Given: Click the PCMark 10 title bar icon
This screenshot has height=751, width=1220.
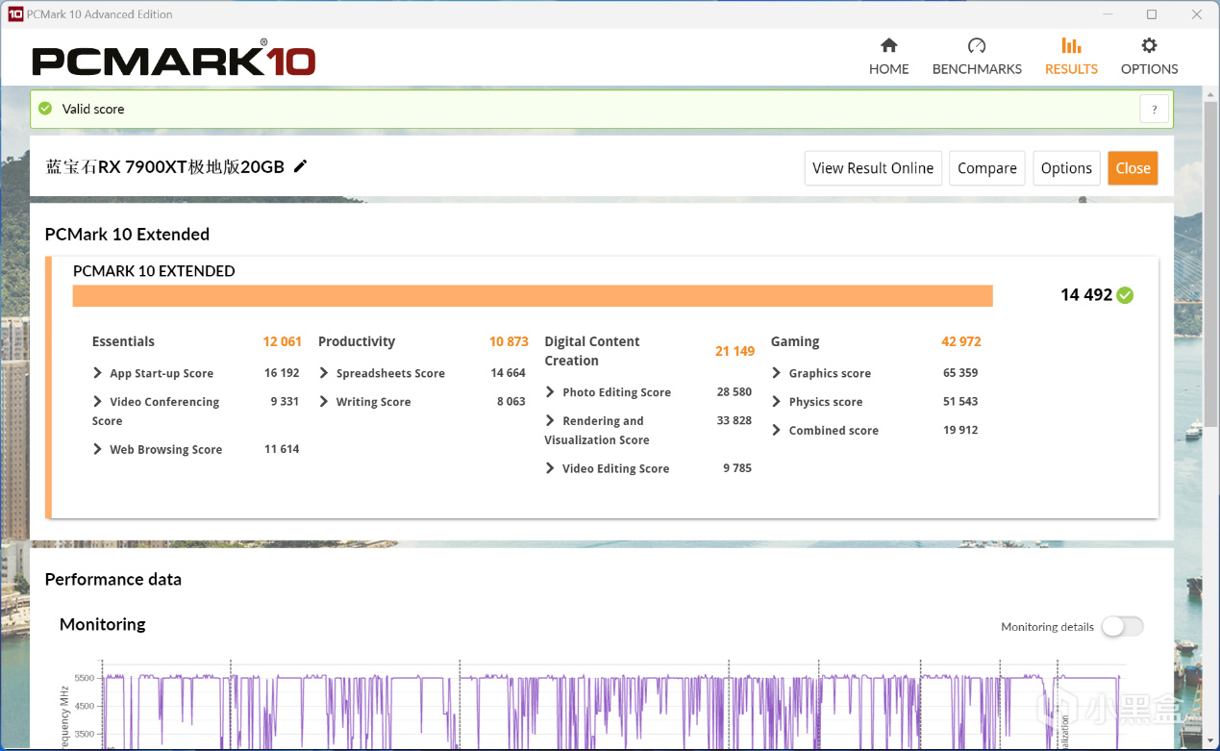Looking at the screenshot, I should coord(14,14).
